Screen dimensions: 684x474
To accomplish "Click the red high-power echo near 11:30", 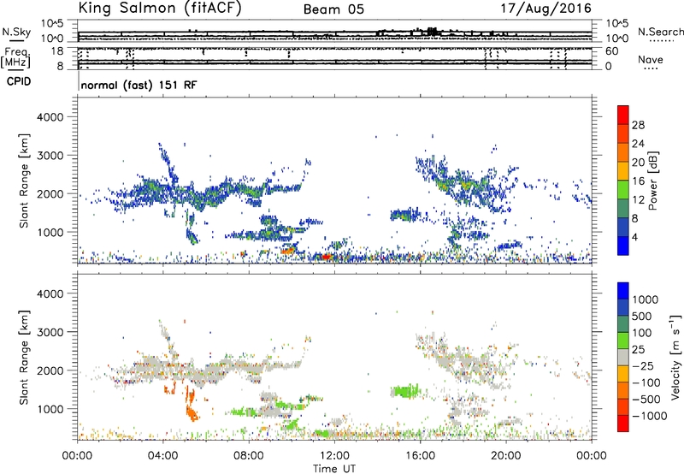I will [x=326, y=257].
